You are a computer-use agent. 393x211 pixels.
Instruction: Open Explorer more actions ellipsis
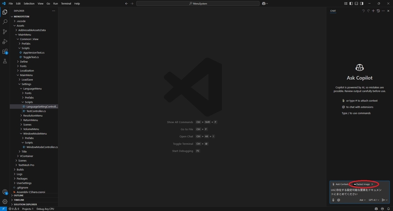54,11
